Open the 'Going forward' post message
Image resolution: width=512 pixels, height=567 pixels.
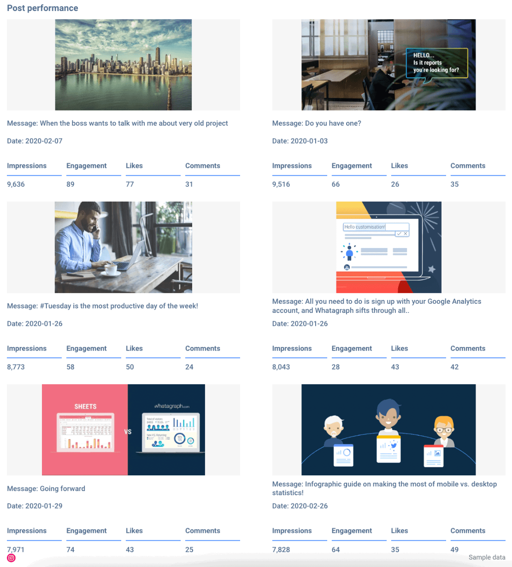coord(46,488)
